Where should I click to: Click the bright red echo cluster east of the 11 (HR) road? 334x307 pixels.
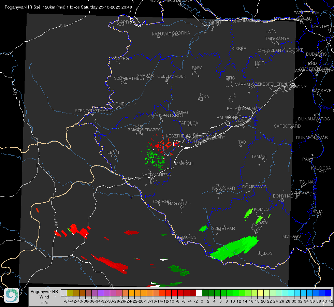pos(79,230)
